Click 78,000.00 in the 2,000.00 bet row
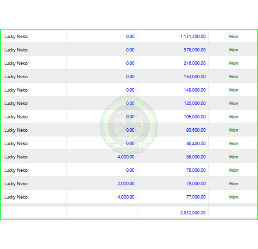This screenshot has width=258, height=249. [196, 184]
